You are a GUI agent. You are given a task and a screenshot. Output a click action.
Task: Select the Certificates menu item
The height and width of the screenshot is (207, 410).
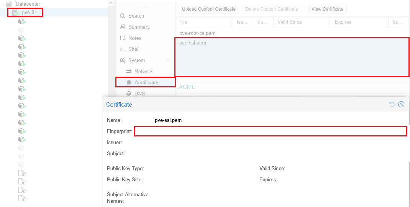pos(146,82)
